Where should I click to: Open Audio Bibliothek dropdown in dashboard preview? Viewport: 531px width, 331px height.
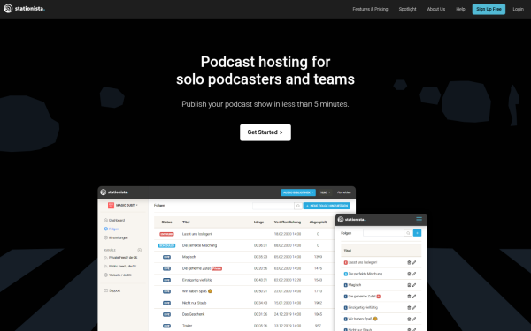[298, 192]
